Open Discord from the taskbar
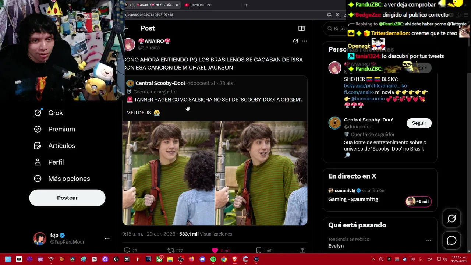Screen dimensions: 471x265 (202, 259)
